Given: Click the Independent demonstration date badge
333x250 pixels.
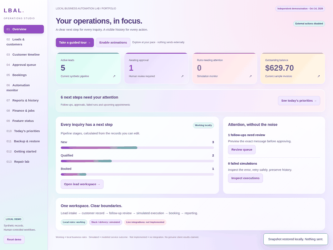Looking at the screenshot, I should point(300,9).
